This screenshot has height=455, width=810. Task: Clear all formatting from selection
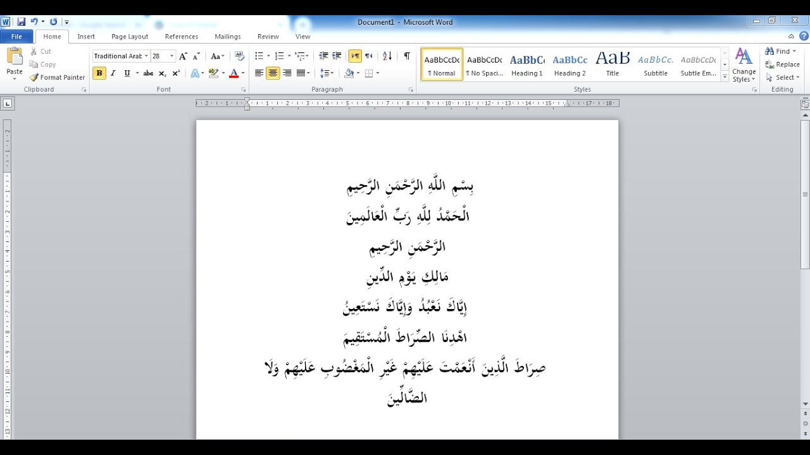(239, 56)
